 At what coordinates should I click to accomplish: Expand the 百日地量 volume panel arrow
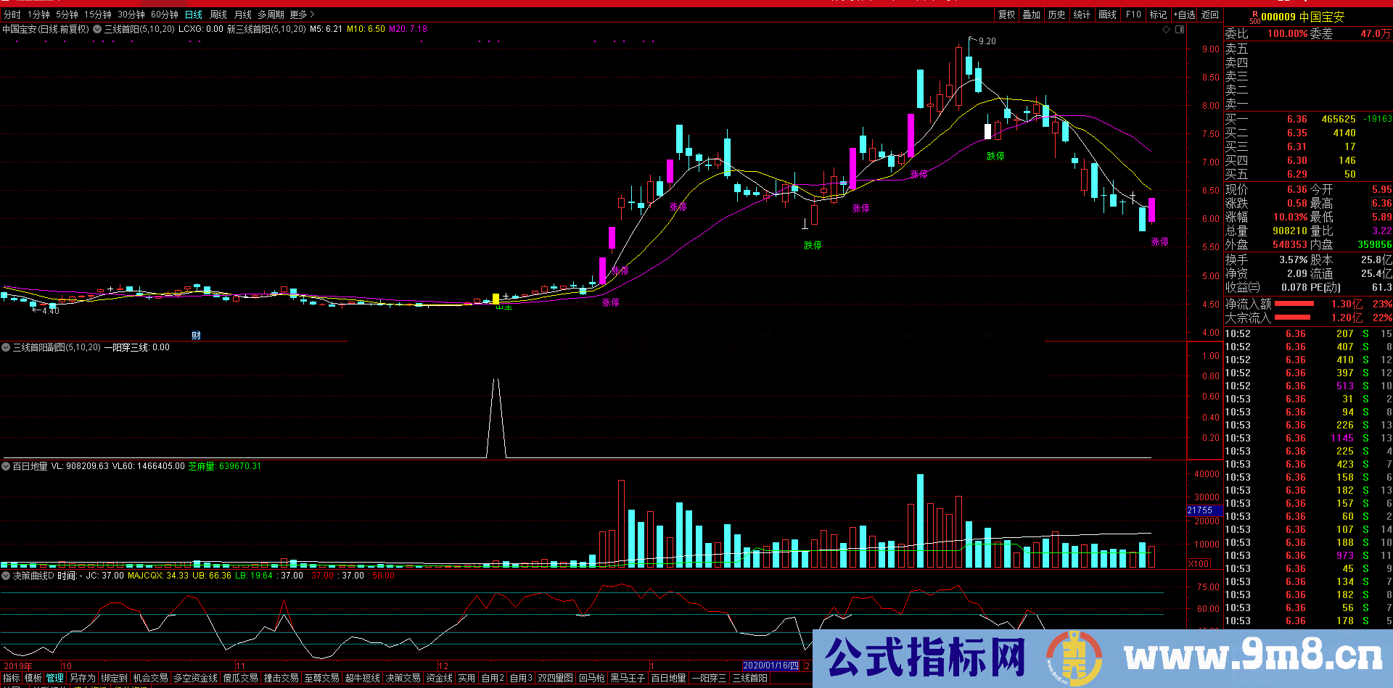[x=6, y=467]
